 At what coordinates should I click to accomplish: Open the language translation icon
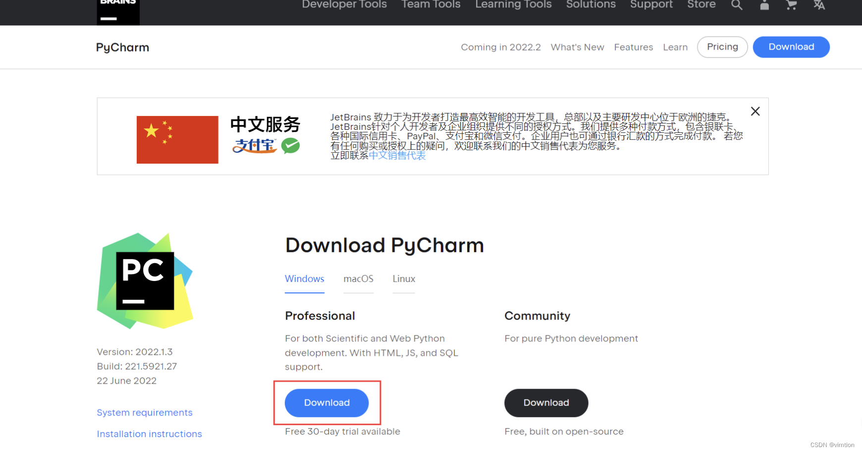(x=819, y=5)
